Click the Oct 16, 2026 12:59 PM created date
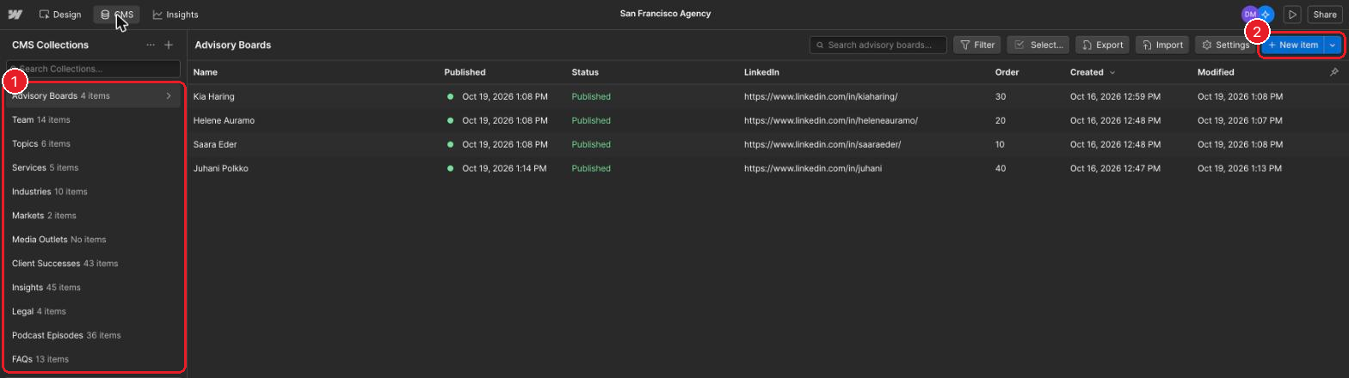This screenshot has width=1349, height=378. pos(1115,97)
